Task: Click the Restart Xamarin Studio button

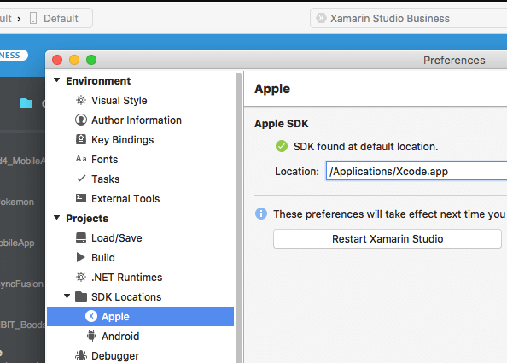Action: [388, 239]
